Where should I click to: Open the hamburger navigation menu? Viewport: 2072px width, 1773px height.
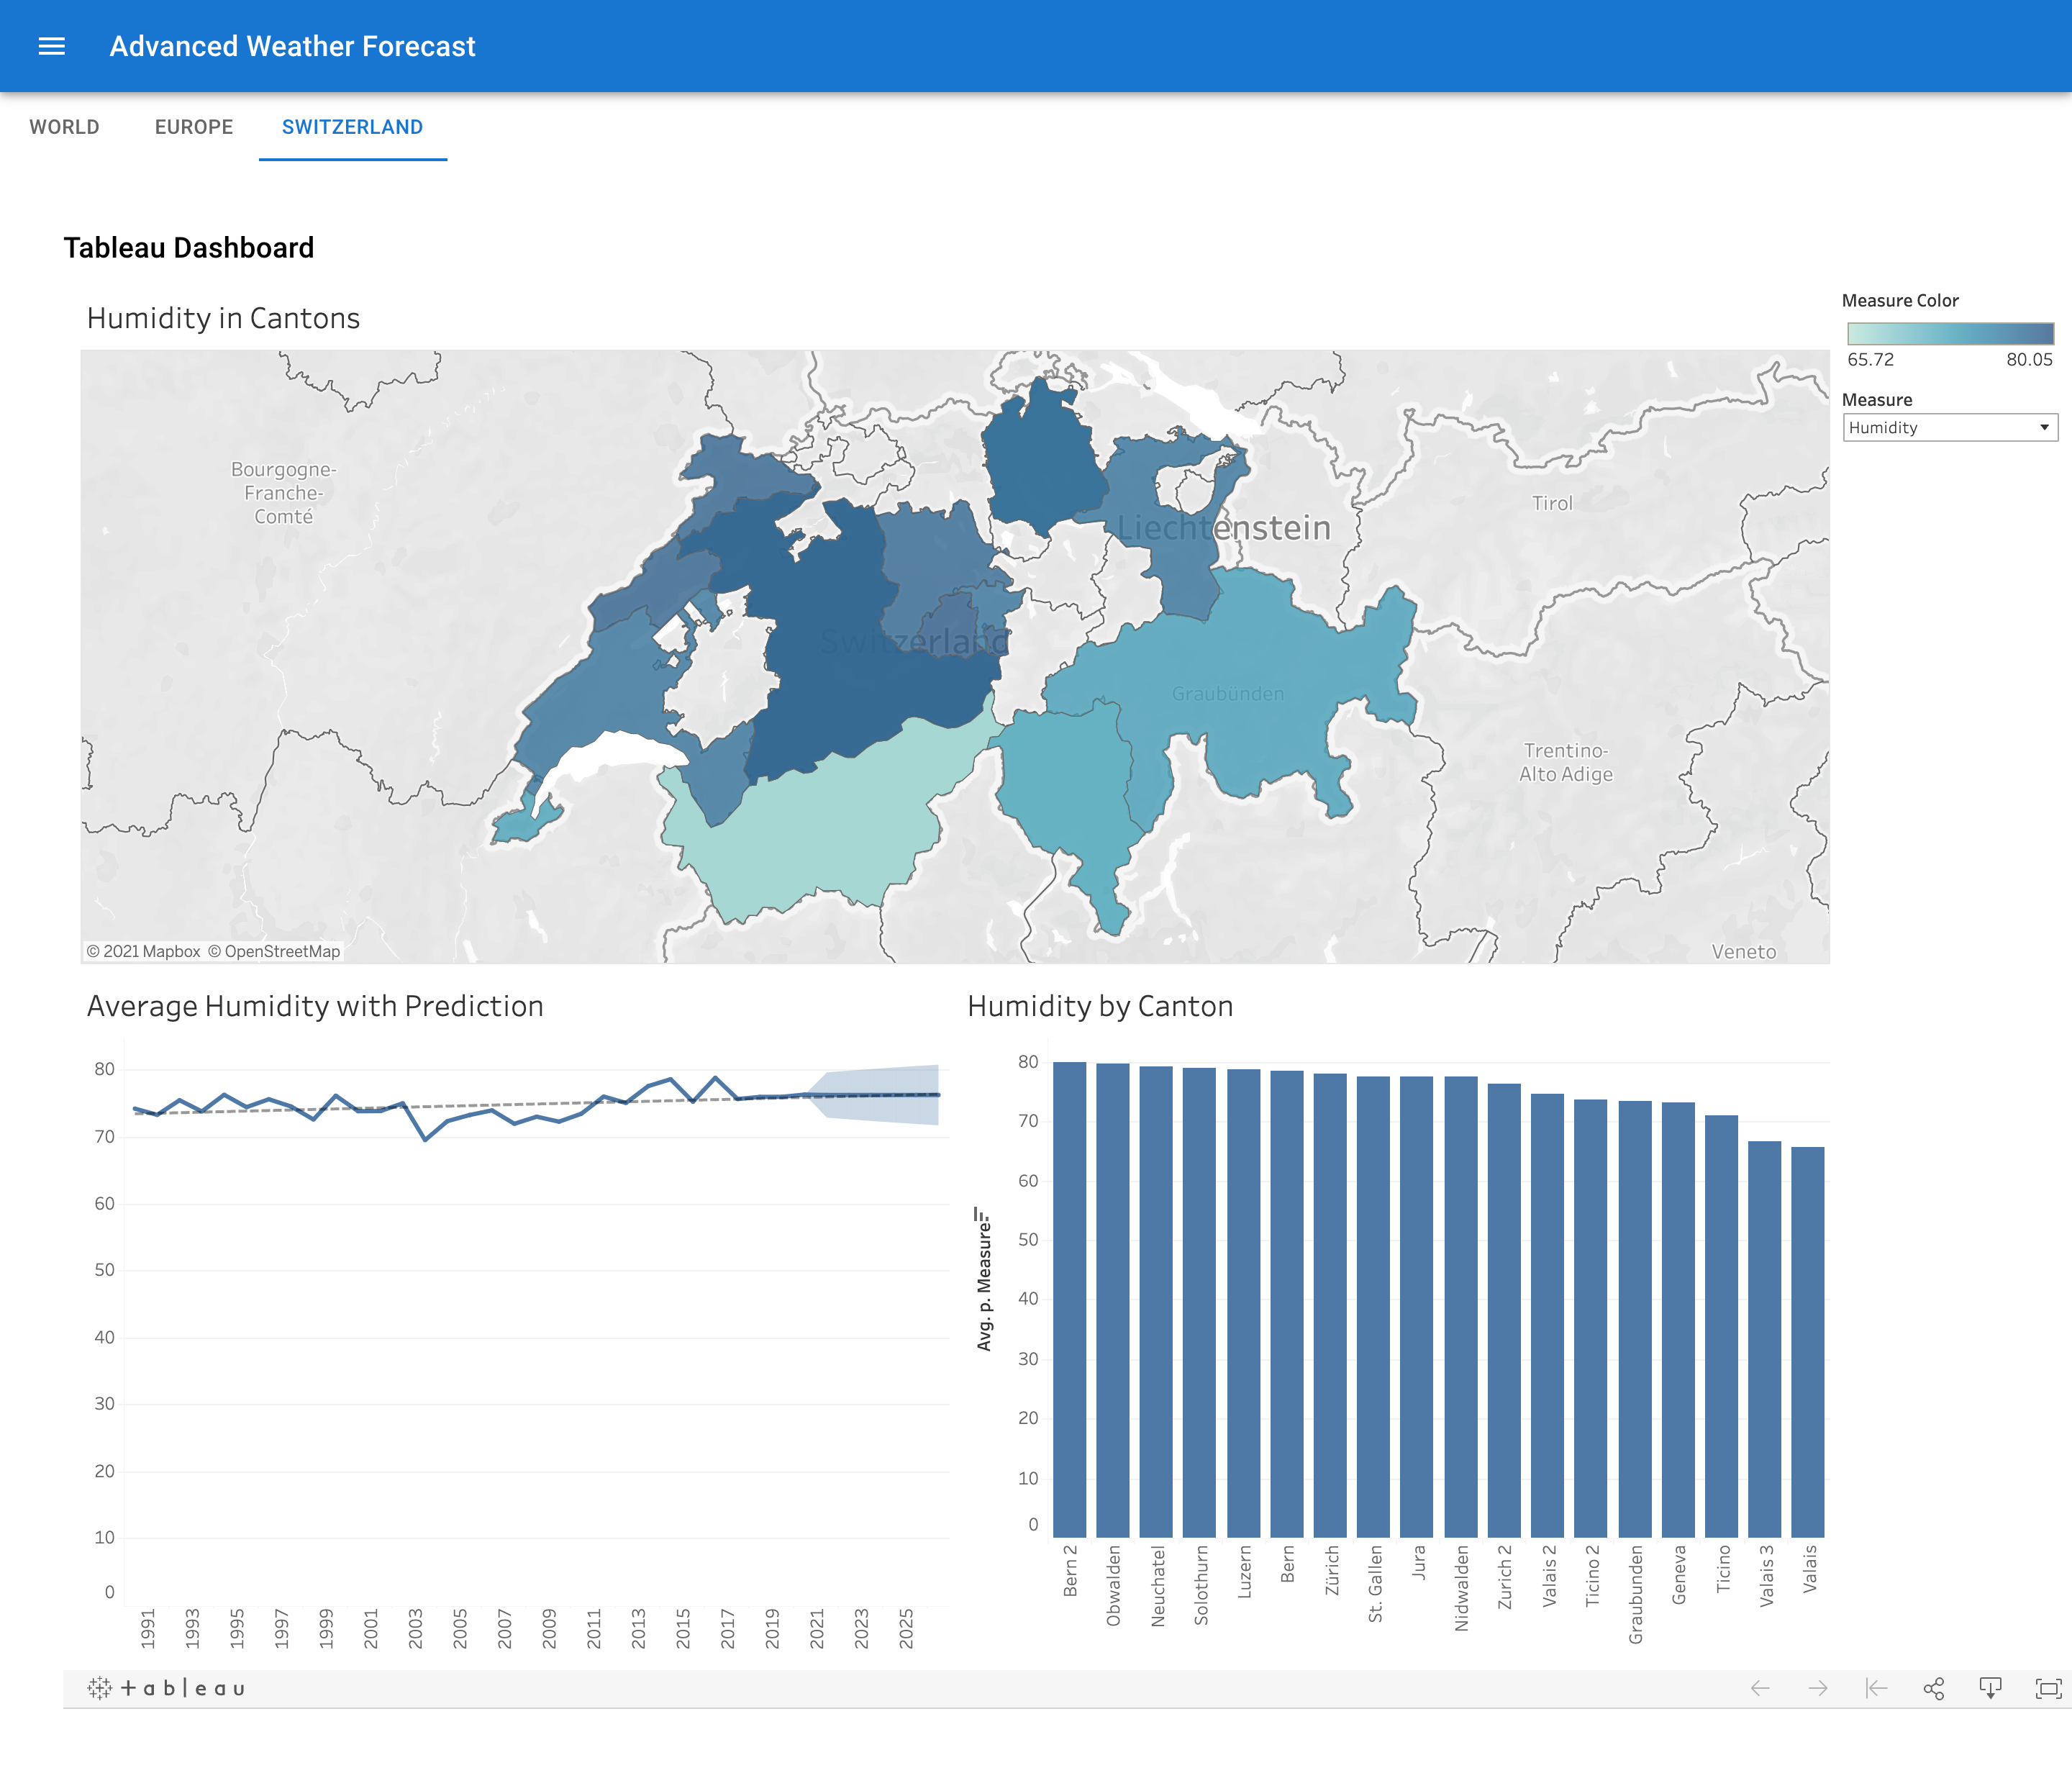pyautogui.click(x=51, y=46)
